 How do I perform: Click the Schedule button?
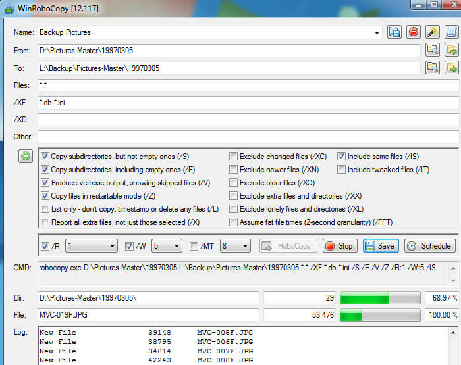[x=430, y=246]
